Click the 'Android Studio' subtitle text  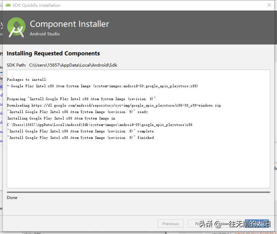pos(44,34)
